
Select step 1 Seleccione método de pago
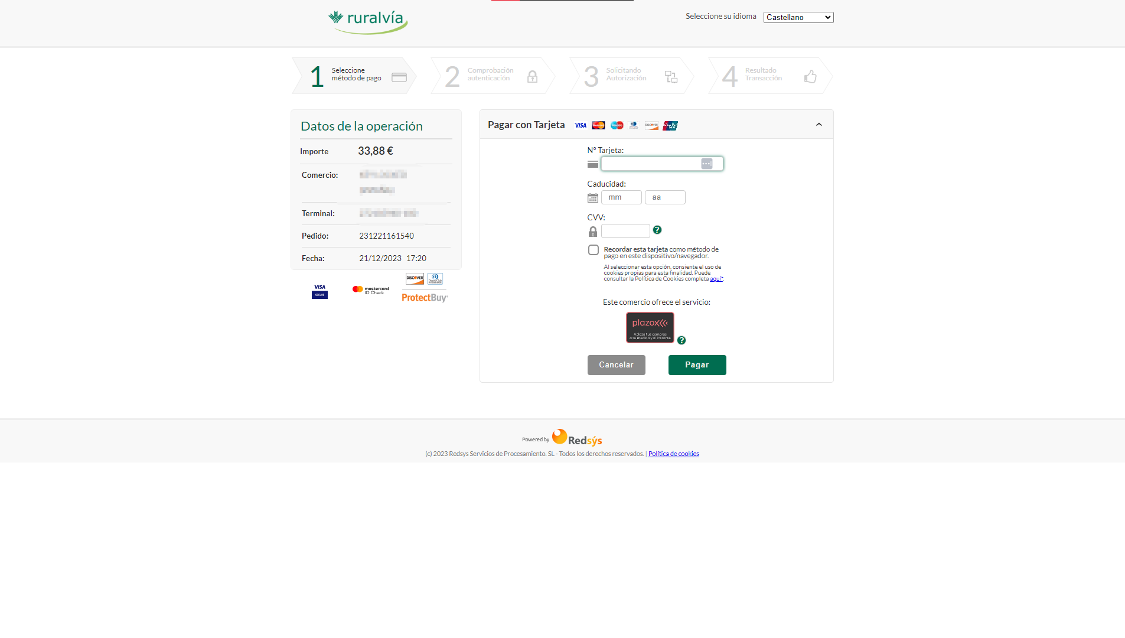click(x=354, y=76)
